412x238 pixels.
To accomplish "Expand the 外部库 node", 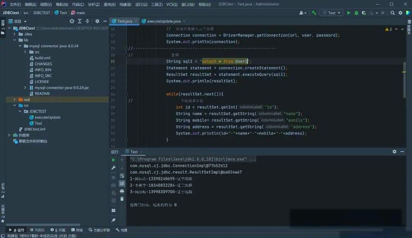I will 9,135.
